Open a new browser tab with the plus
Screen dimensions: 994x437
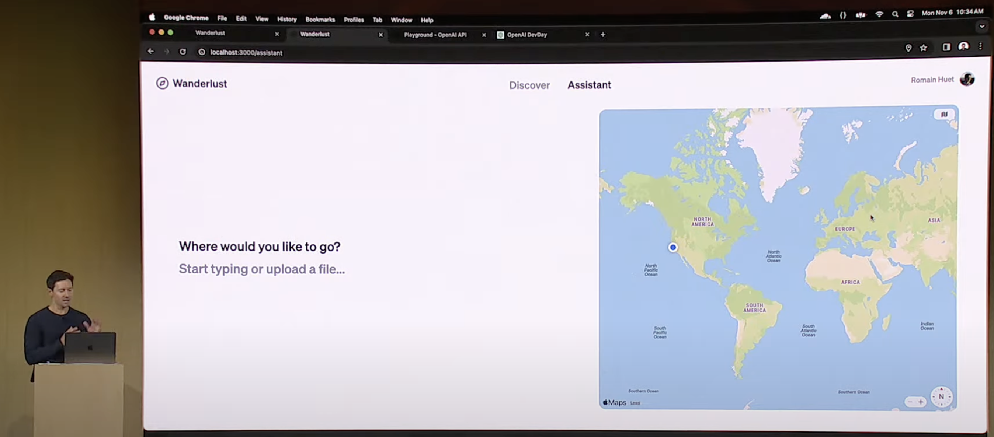coord(603,34)
